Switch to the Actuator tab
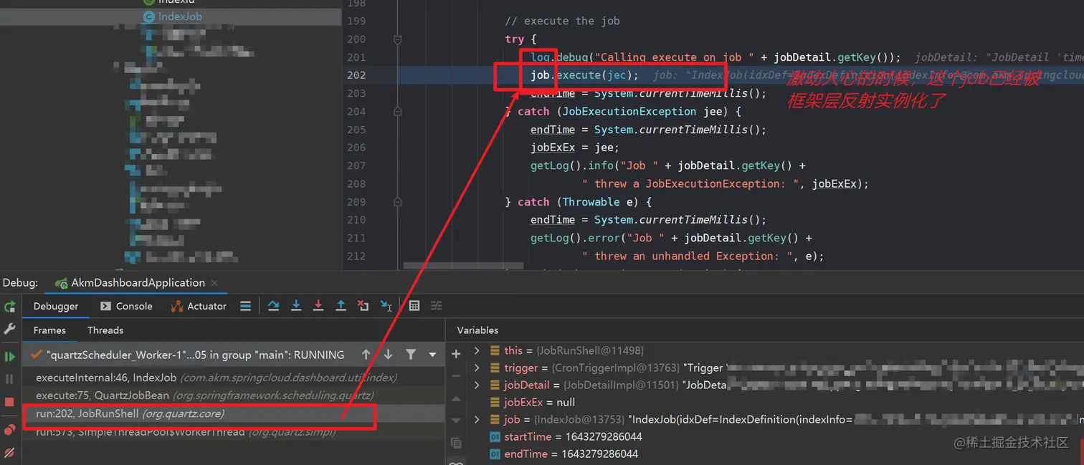The height and width of the screenshot is (465, 1084). pos(199,306)
